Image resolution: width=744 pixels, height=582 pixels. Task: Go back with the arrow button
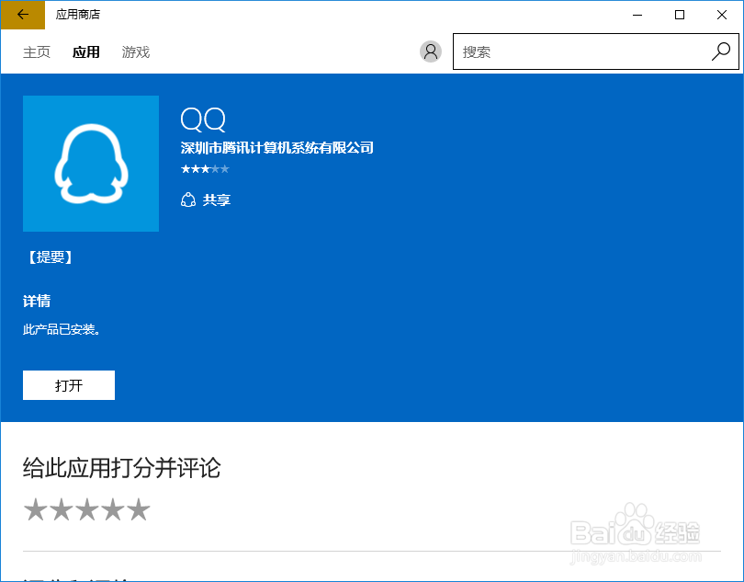pos(23,15)
